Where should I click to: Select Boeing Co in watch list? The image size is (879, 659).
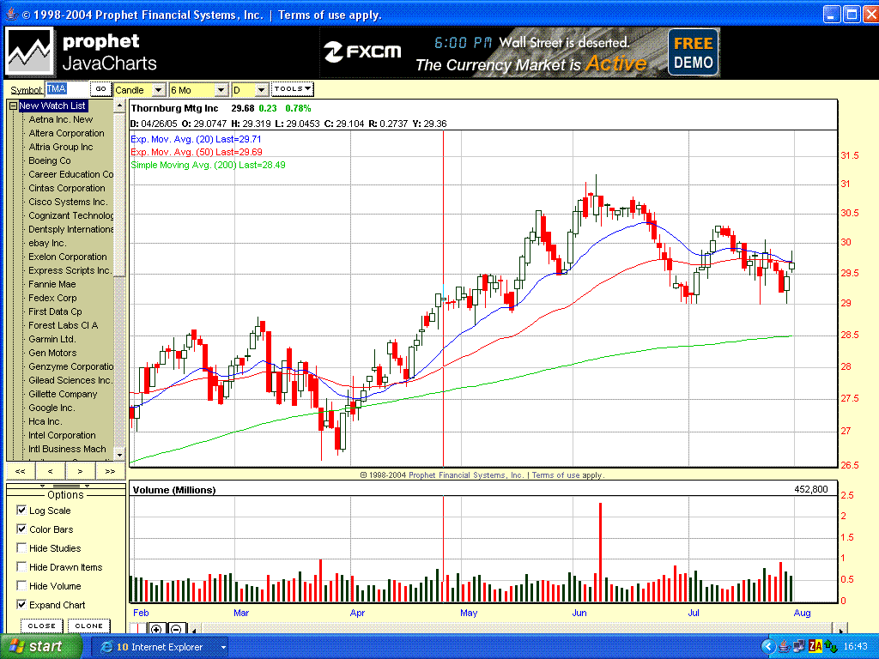coord(50,160)
